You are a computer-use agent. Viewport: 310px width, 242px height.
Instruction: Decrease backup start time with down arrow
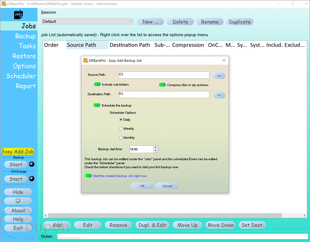[x=156, y=151]
